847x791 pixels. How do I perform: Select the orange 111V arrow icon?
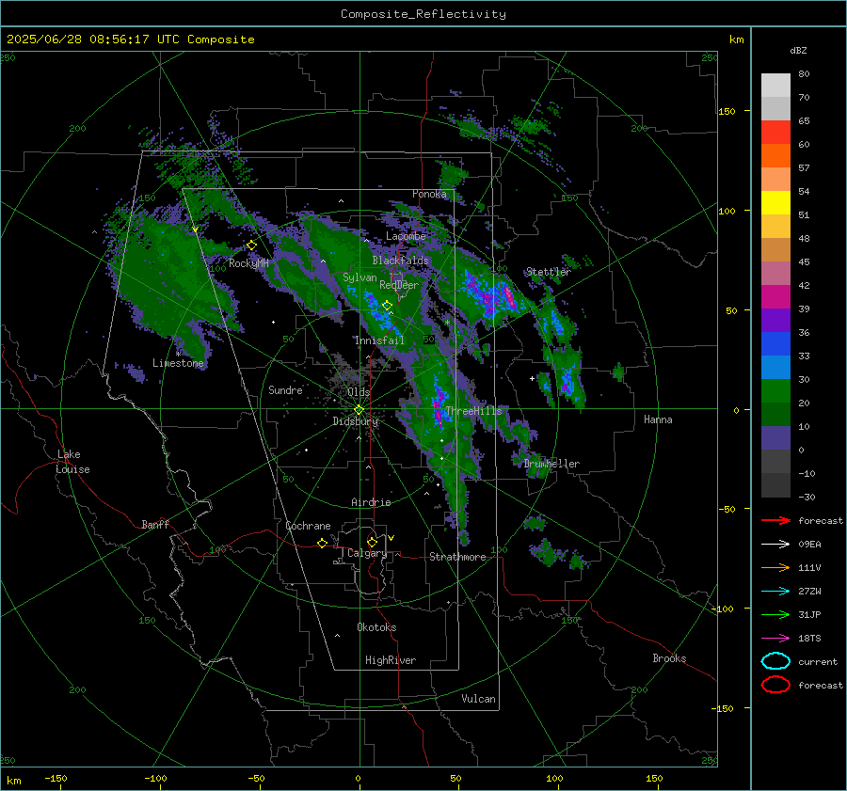(775, 567)
